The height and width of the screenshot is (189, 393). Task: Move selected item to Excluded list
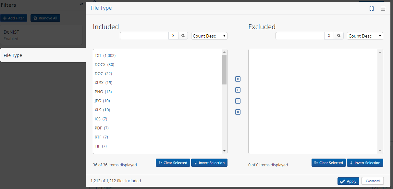(238, 90)
